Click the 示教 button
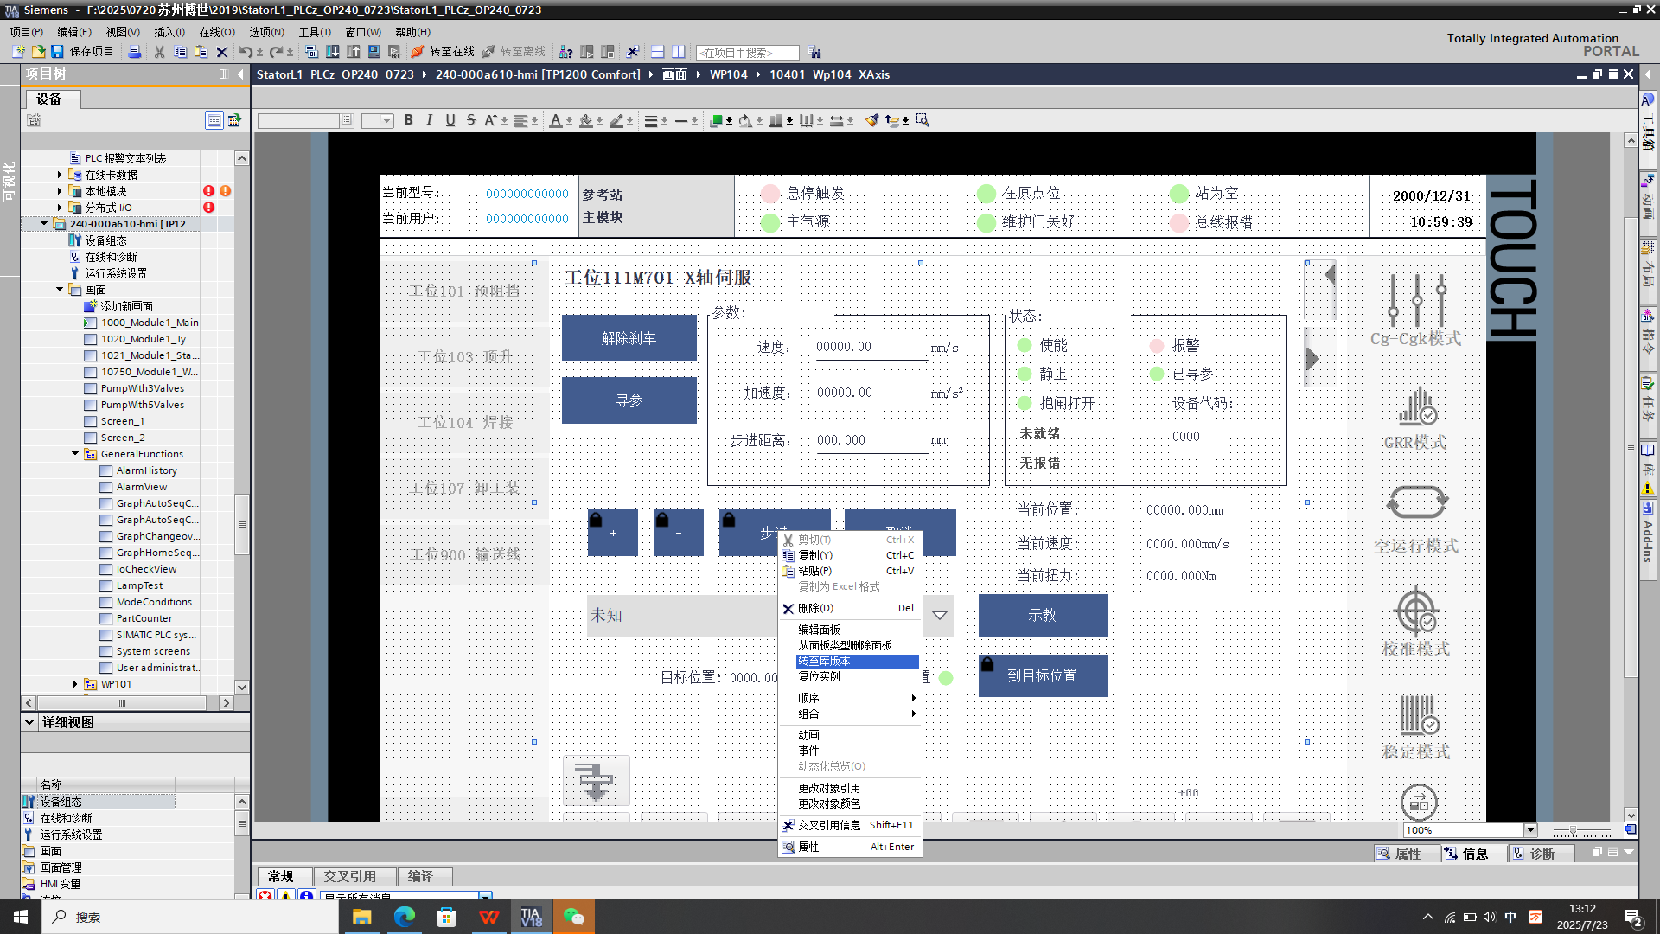This screenshot has height=934, width=1660. 1043,615
